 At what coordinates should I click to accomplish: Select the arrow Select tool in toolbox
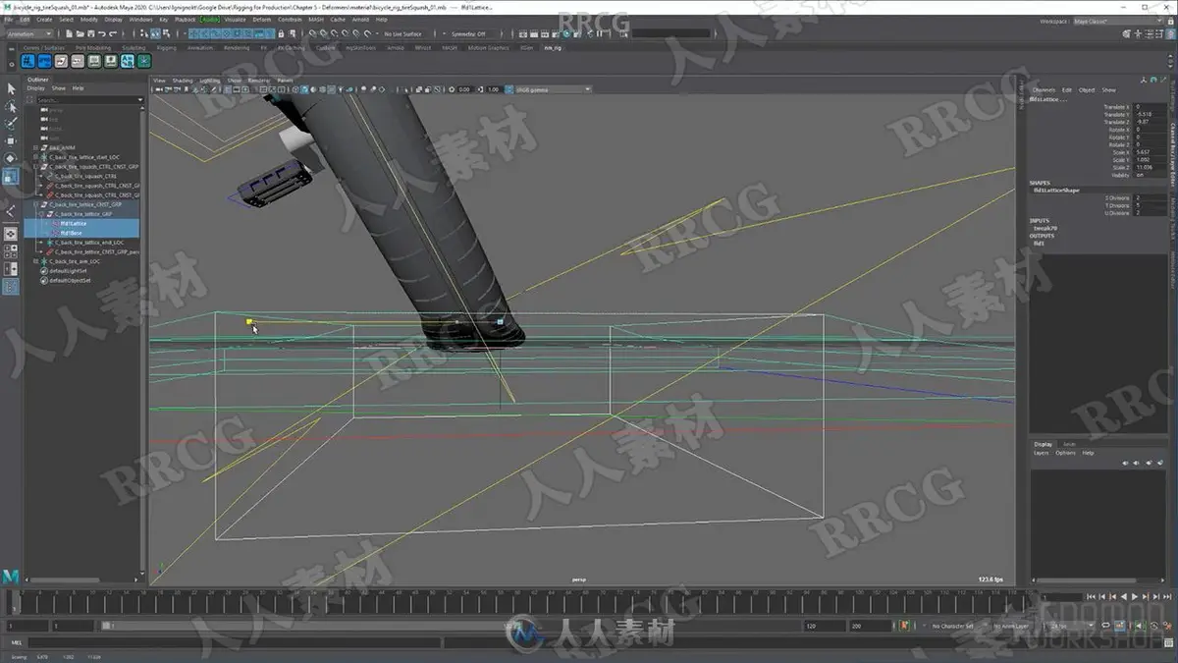(x=11, y=89)
